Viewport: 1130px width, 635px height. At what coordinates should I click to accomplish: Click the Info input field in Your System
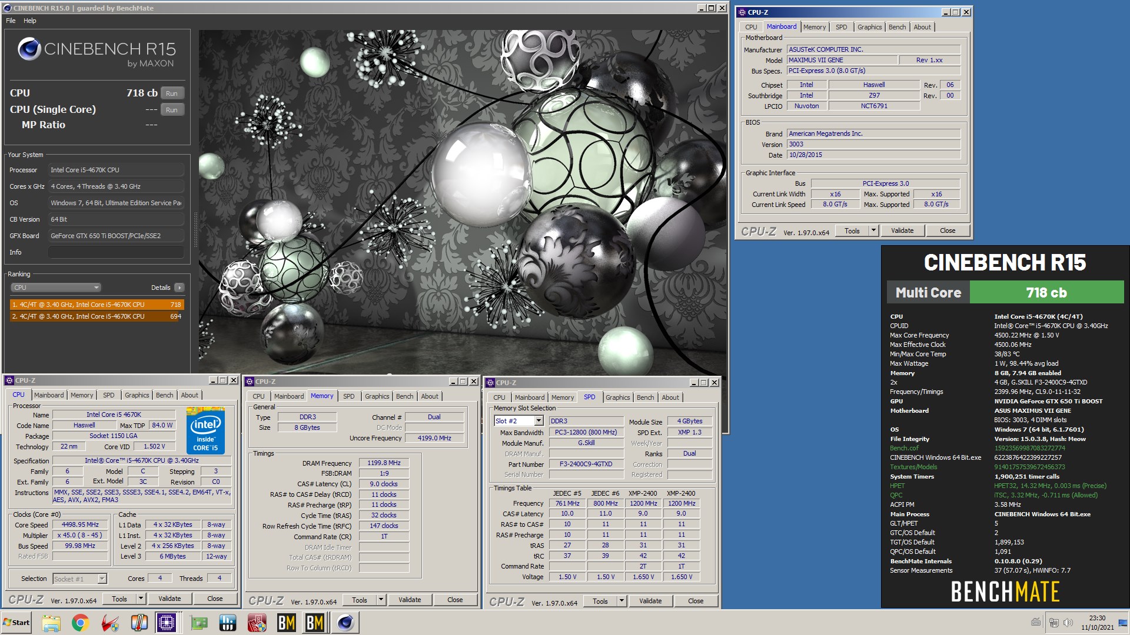point(116,252)
